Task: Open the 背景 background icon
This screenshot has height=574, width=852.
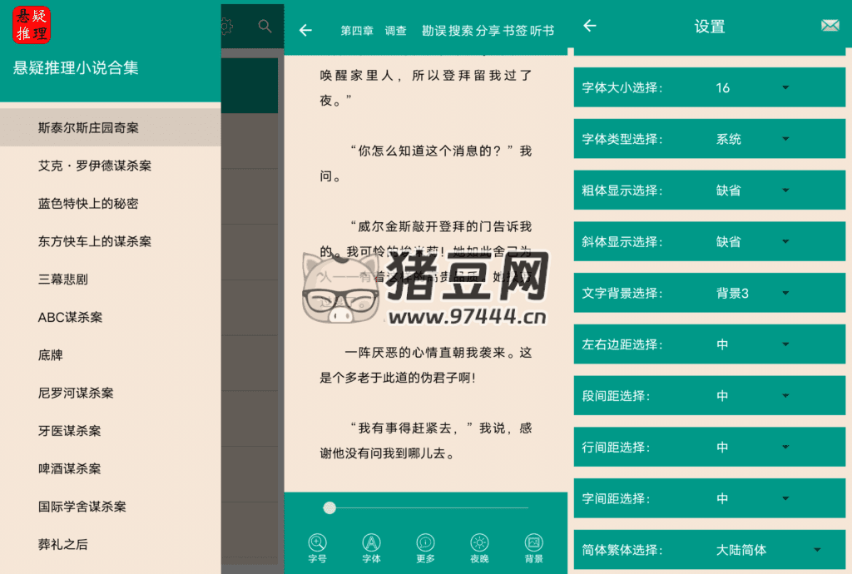Action: click(x=533, y=547)
